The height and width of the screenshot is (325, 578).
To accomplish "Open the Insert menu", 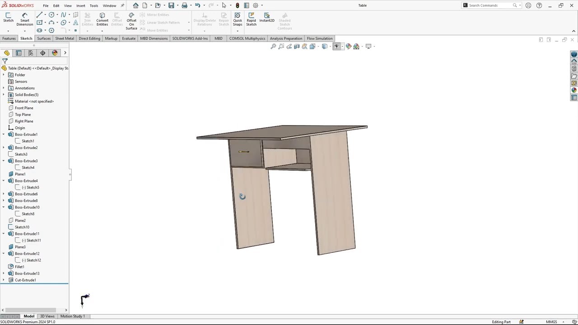I will (x=80, y=5).
